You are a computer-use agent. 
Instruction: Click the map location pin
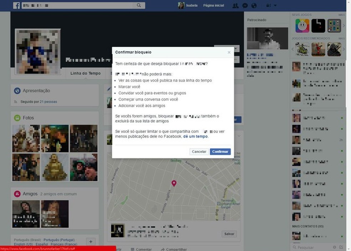click(x=174, y=183)
